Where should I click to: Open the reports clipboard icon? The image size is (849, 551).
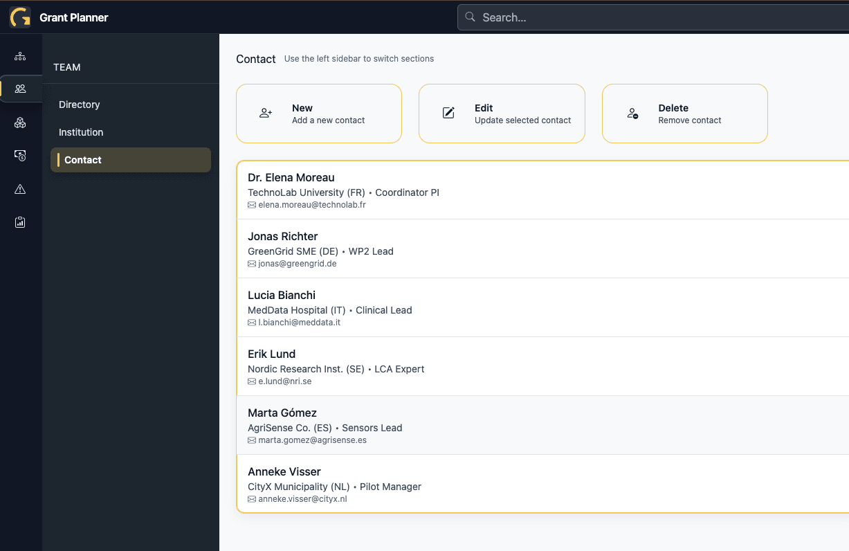point(21,222)
